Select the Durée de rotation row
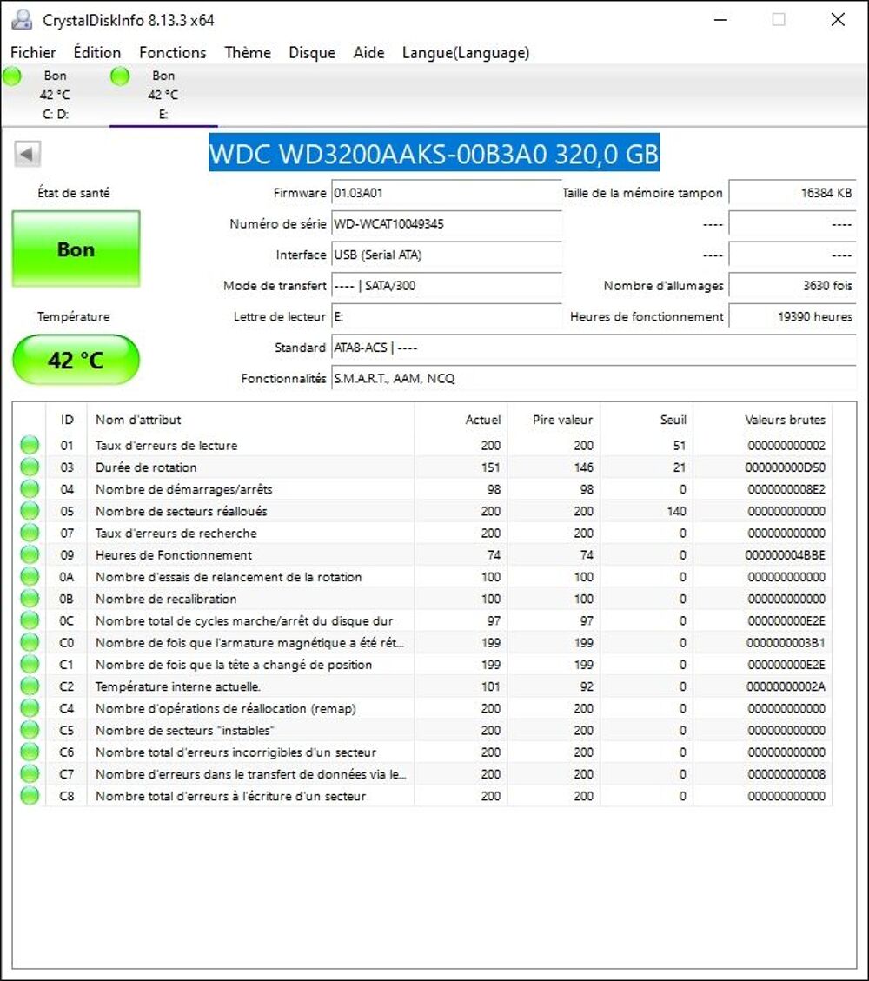Screen dimensions: 869x981 click(423, 467)
